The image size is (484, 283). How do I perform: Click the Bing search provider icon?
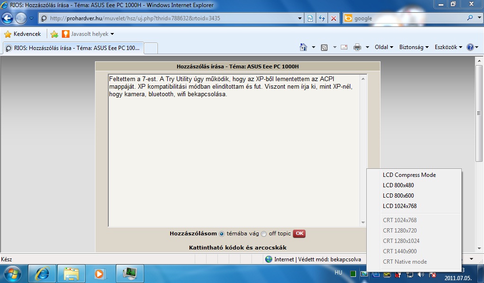(348, 18)
